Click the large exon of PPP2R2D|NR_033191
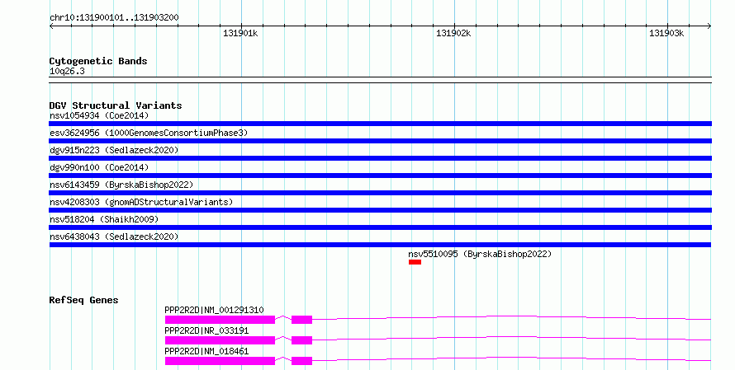The height and width of the screenshot is (370, 735). (x=220, y=340)
